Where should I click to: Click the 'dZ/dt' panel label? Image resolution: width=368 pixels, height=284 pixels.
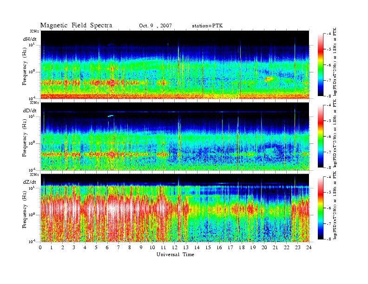pyautogui.click(x=30, y=182)
